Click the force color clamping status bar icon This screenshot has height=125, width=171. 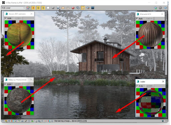pyautogui.click(x=6, y=121)
